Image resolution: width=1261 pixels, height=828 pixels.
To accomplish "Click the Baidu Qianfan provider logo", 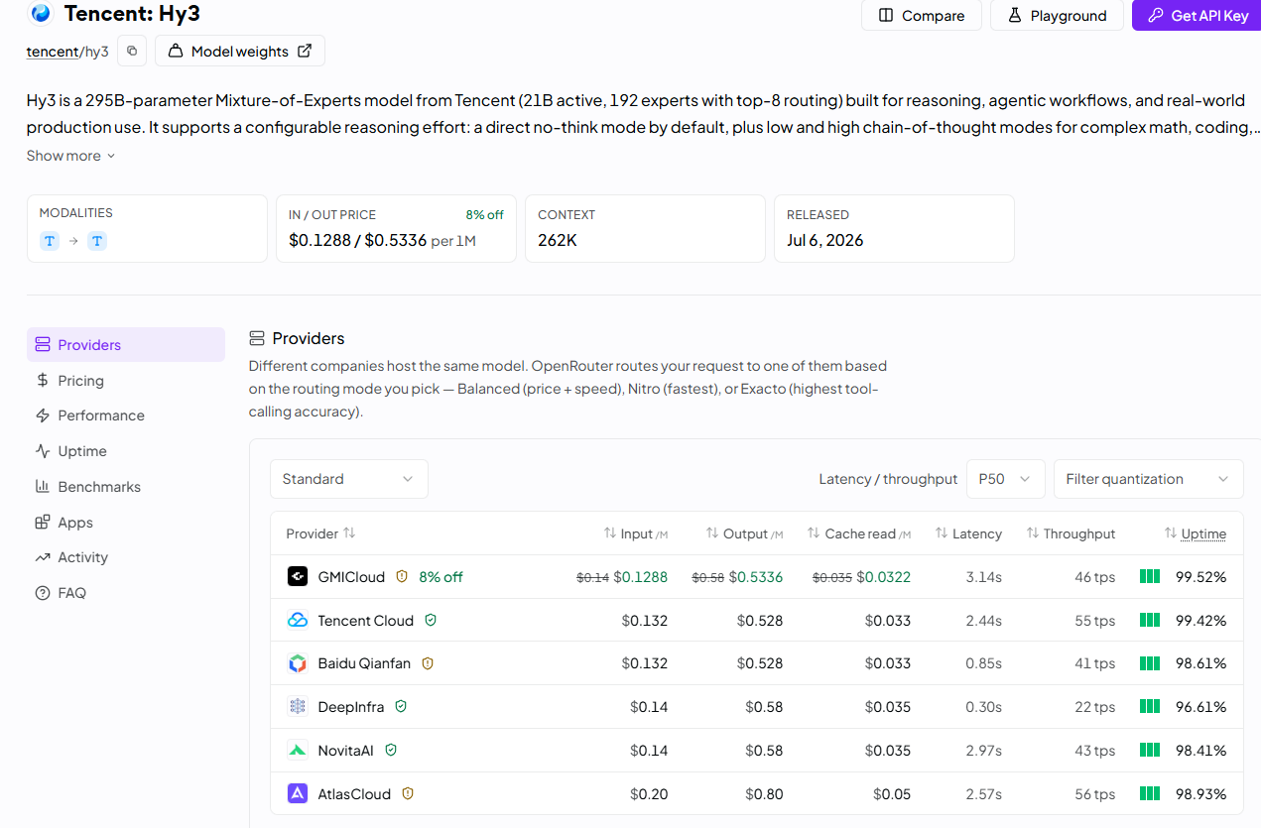I will pos(298,663).
